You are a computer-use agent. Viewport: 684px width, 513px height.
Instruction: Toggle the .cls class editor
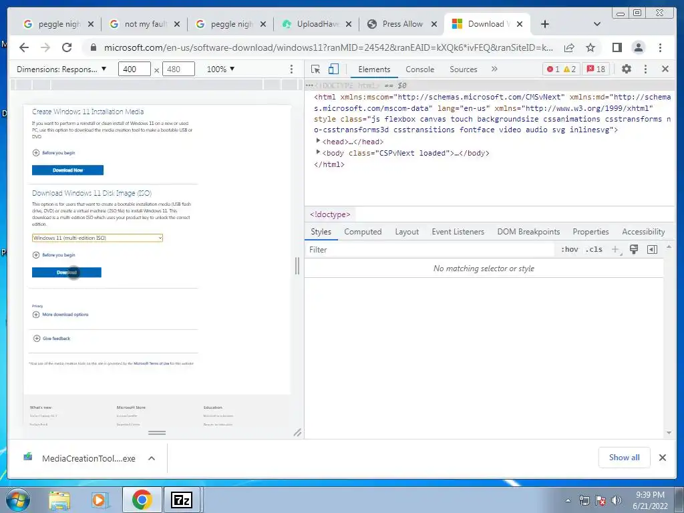[594, 250]
